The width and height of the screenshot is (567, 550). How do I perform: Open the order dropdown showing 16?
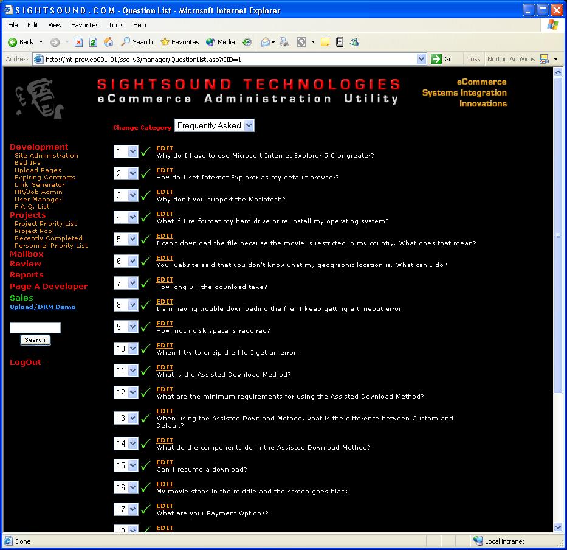click(126, 487)
